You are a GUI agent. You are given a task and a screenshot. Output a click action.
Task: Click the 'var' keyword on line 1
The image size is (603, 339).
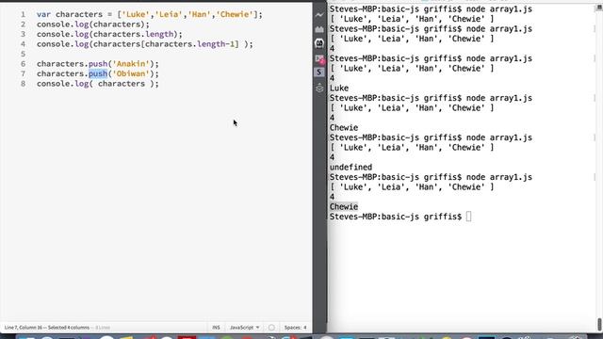coord(44,15)
